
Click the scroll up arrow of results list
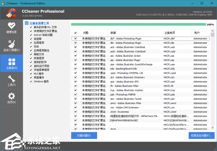pyautogui.click(x=213, y=31)
